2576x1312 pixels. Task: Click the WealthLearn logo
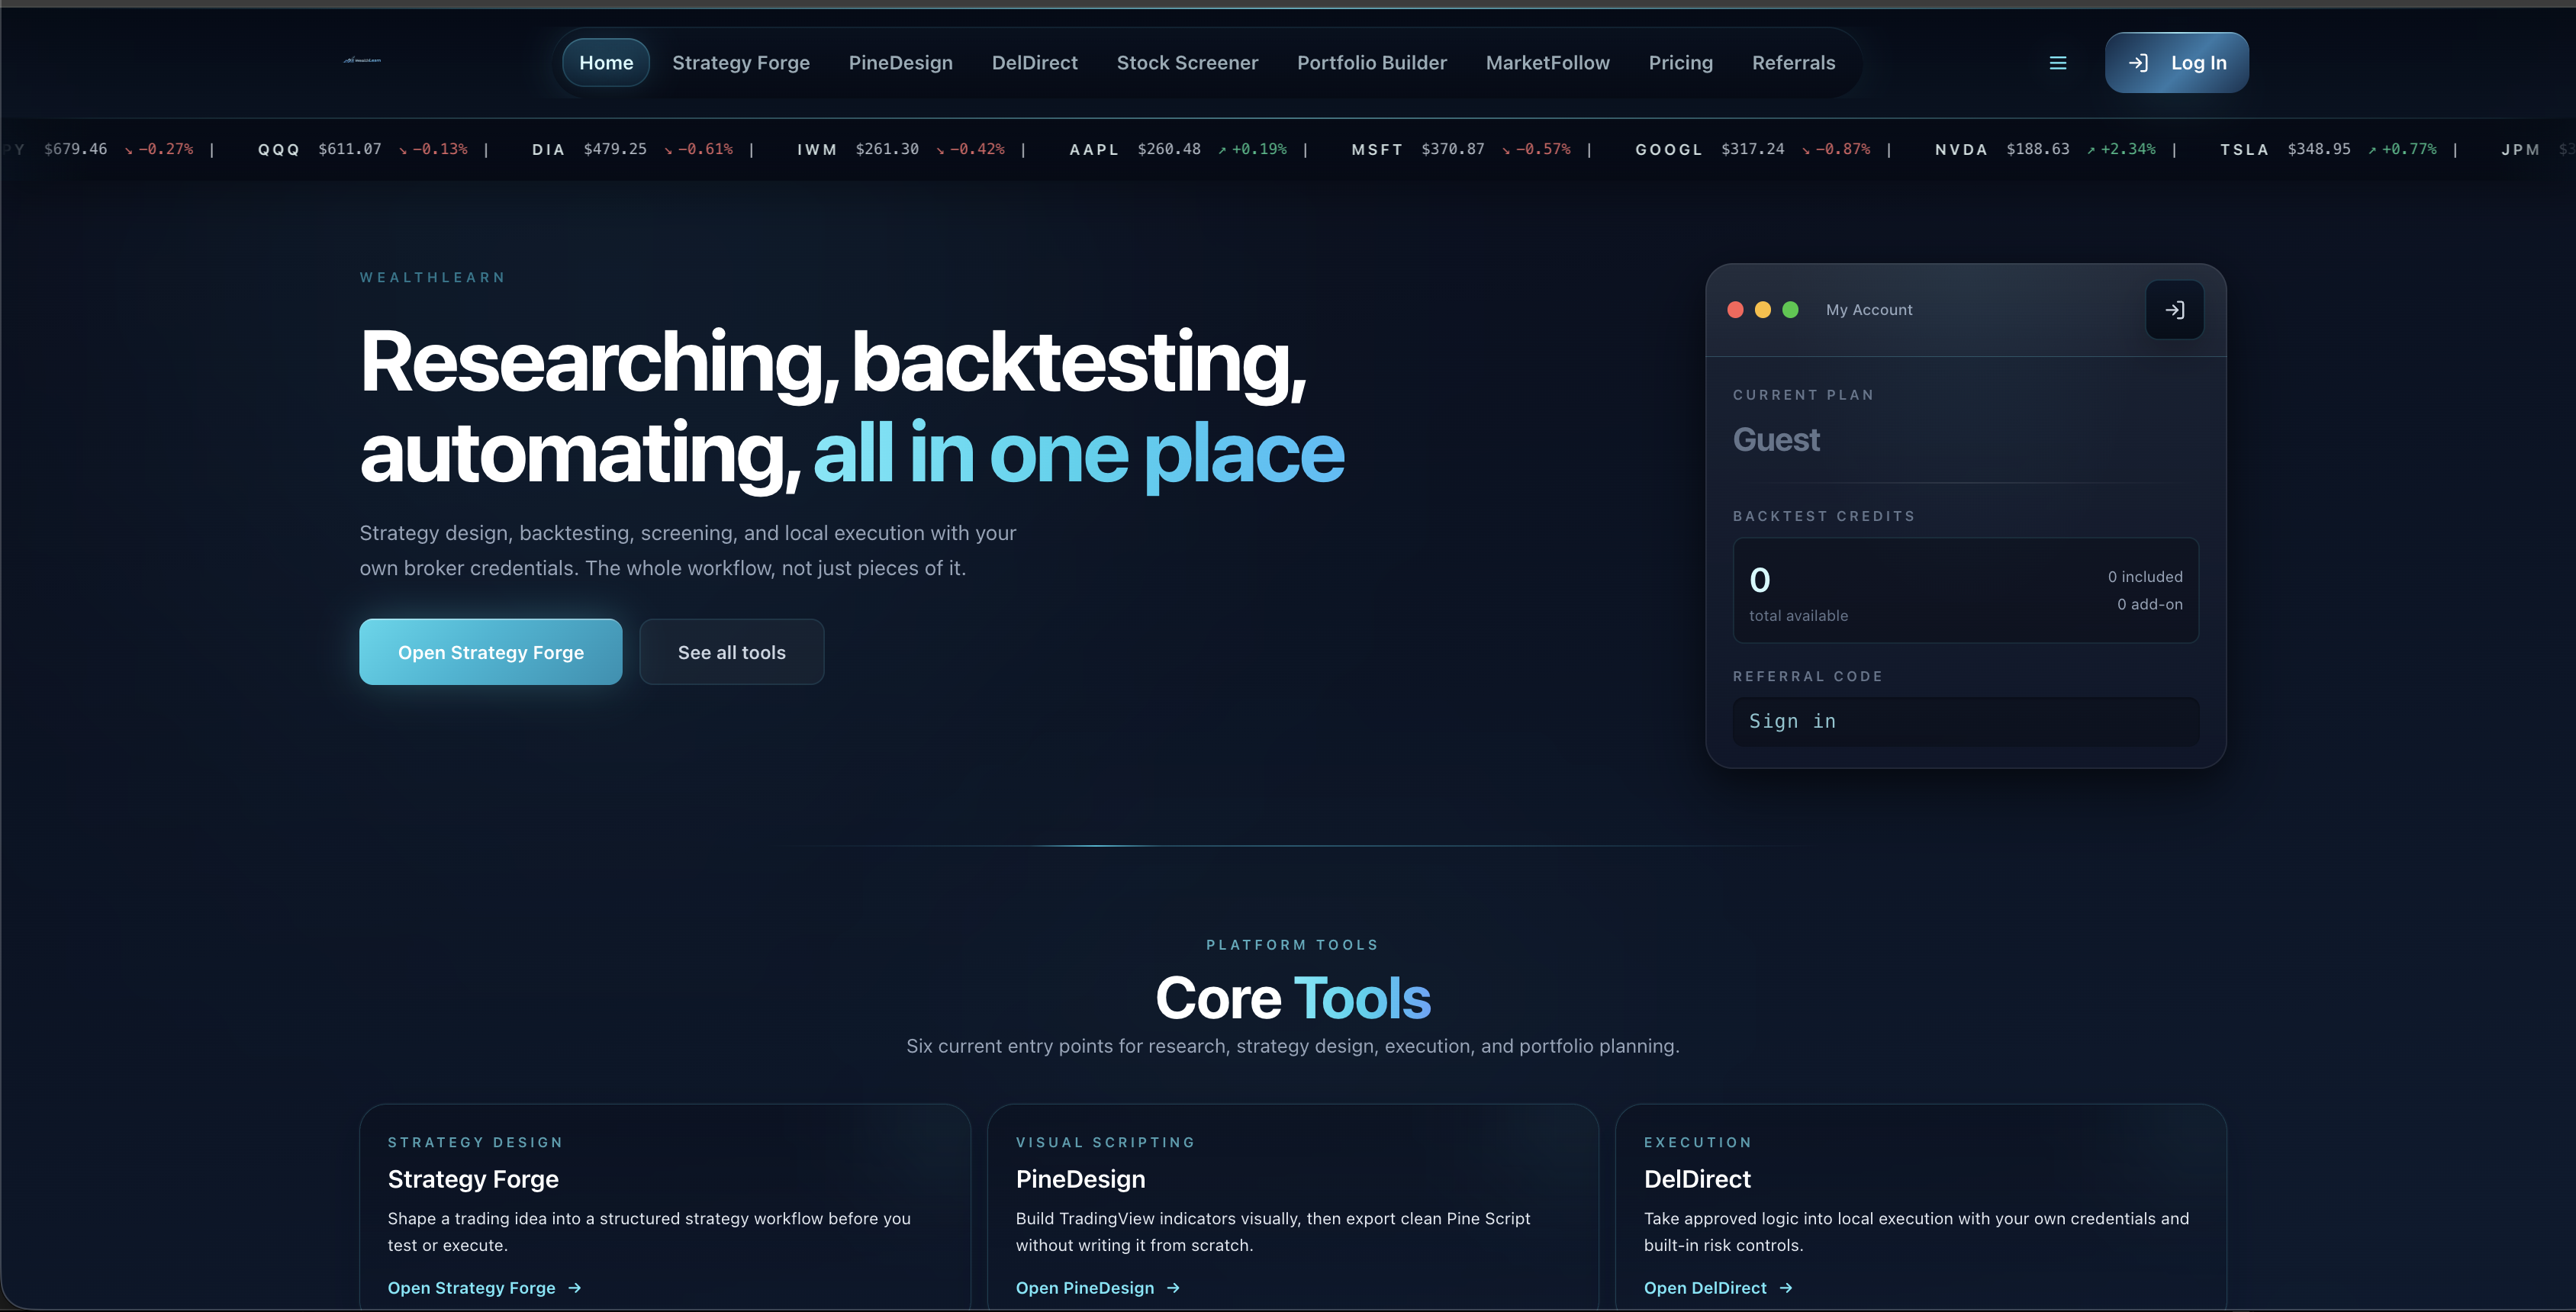pyautogui.click(x=362, y=61)
